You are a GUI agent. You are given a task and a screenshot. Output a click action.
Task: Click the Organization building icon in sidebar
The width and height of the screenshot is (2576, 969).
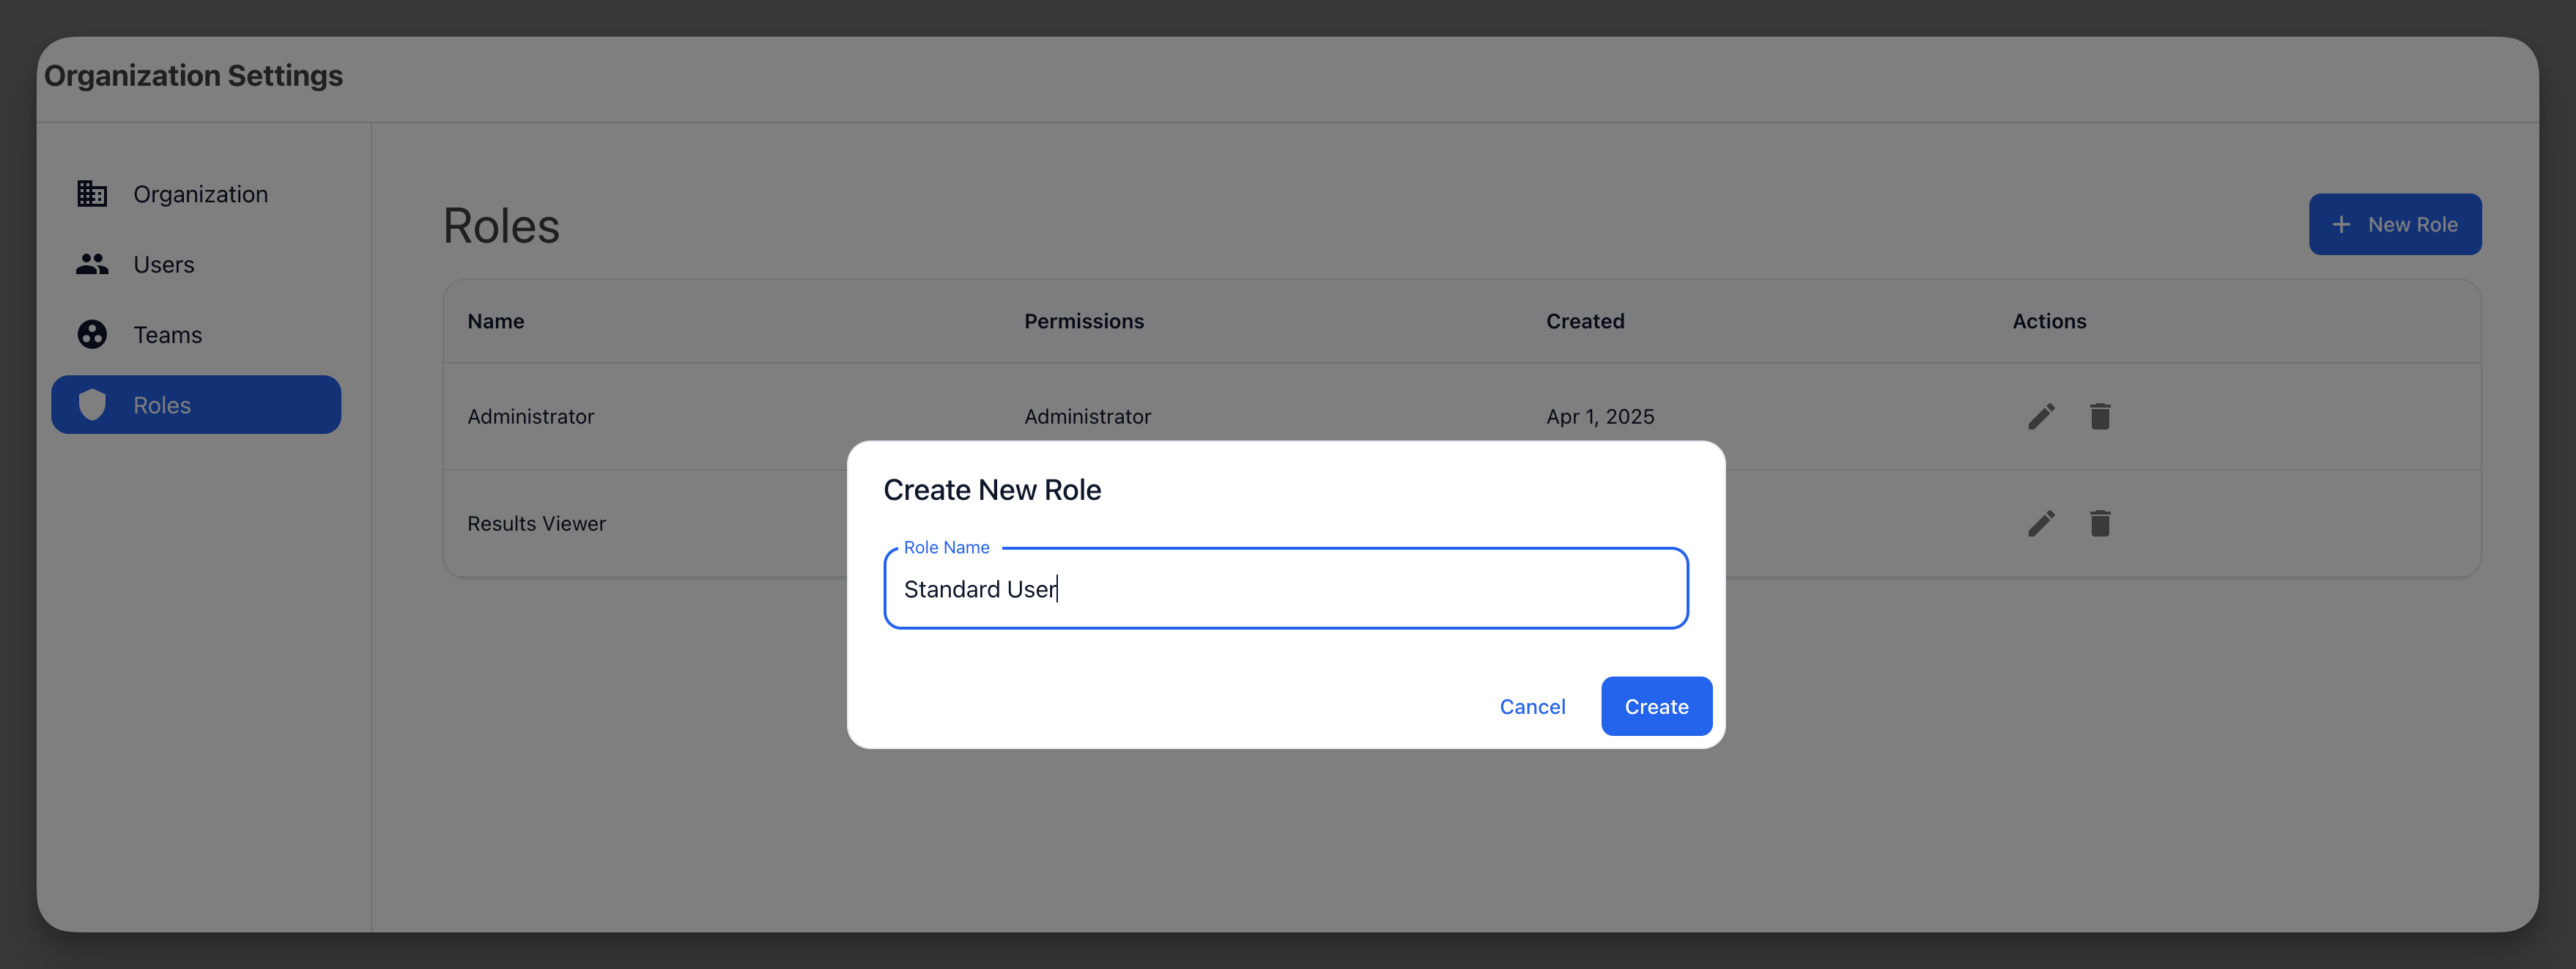click(x=92, y=194)
